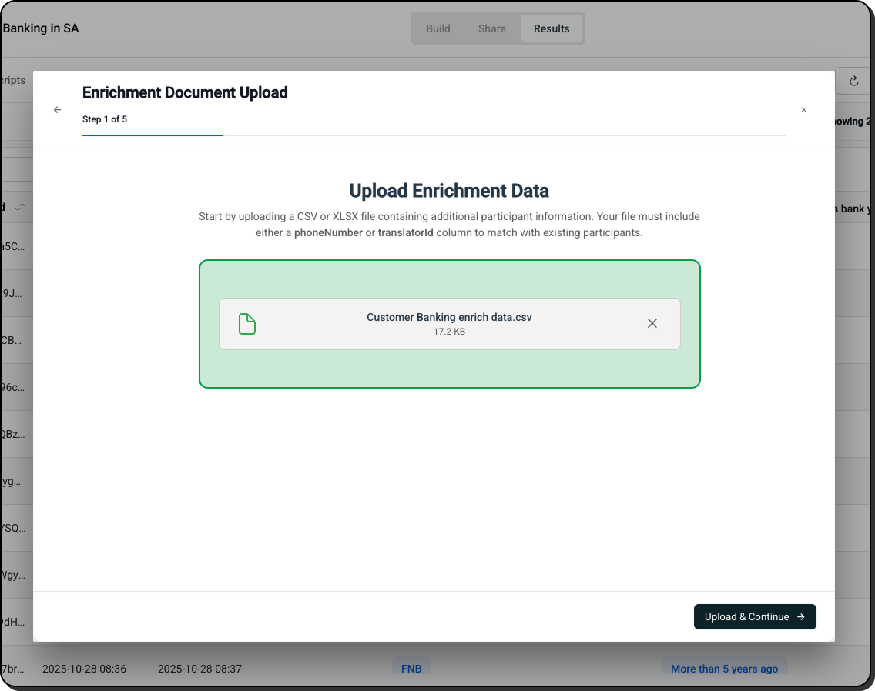This screenshot has width=875, height=691.
Task: Click the refresh icon at top right
Action: tap(853, 81)
